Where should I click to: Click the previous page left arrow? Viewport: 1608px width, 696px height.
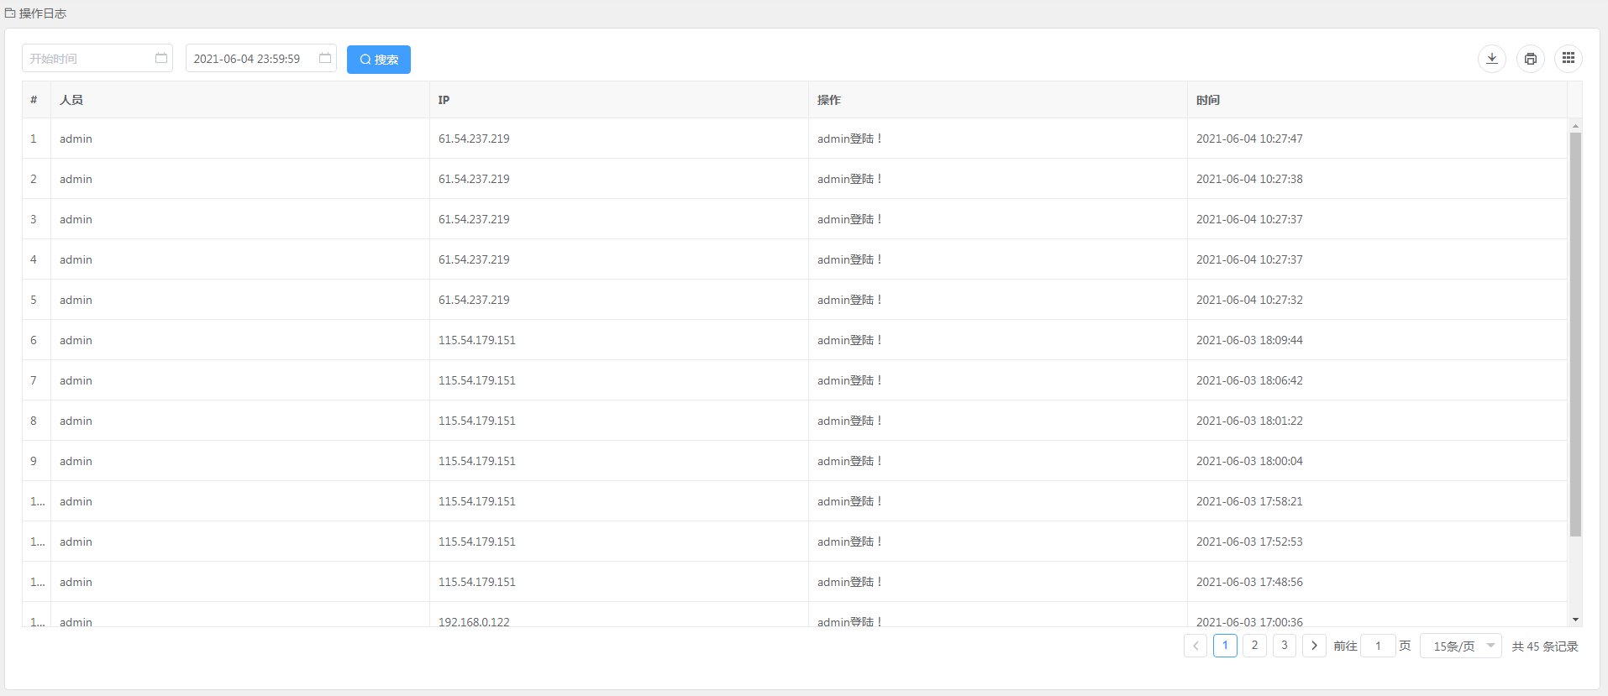(x=1195, y=646)
